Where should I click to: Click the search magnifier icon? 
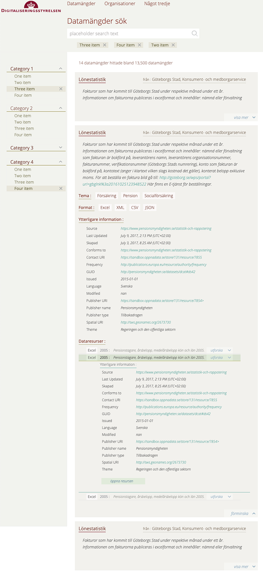coord(194,34)
